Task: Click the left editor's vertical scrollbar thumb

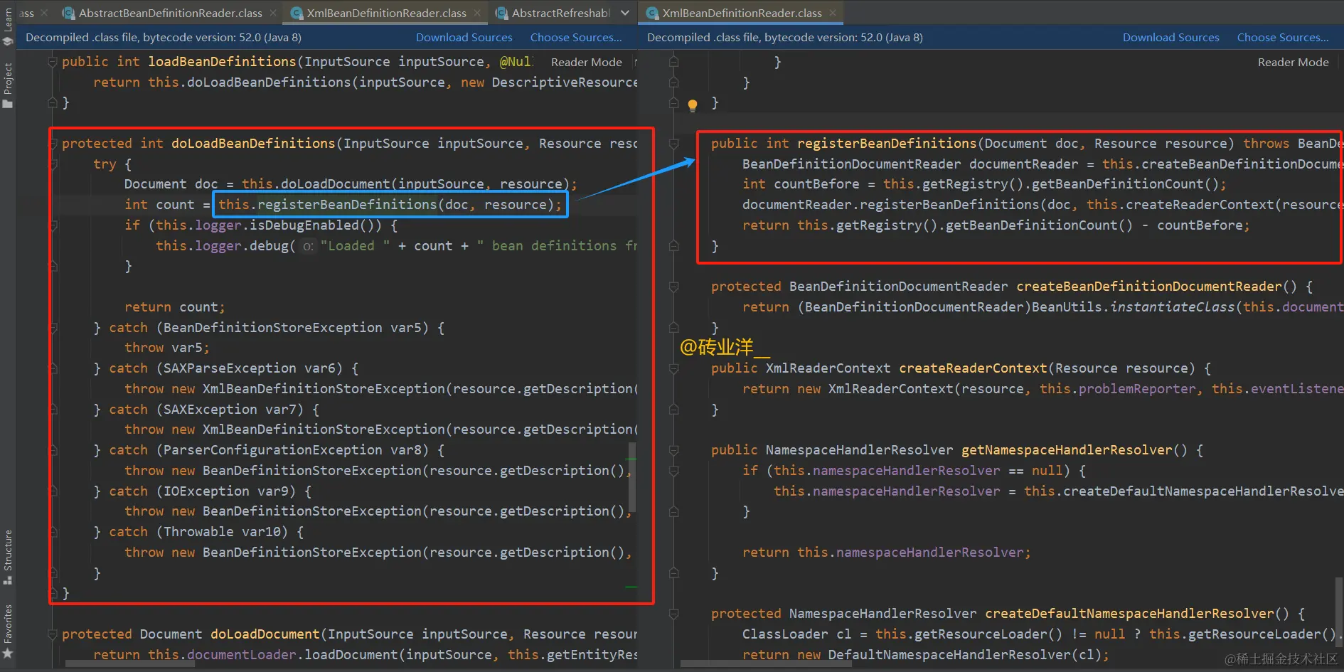Action: tap(632, 477)
